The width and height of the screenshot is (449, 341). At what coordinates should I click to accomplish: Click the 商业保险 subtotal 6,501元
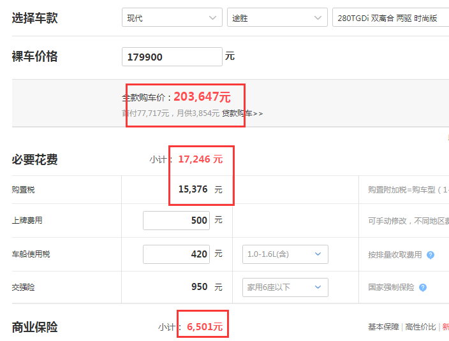pyautogui.click(x=205, y=327)
